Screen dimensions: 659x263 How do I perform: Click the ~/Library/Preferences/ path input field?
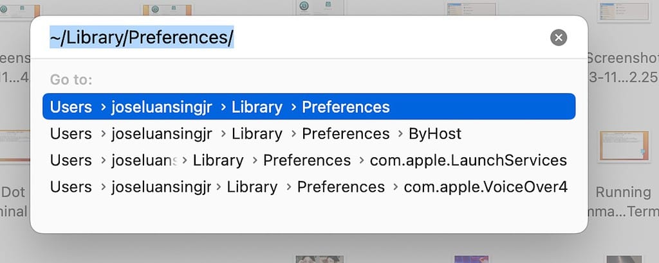[x=290, y=38]
